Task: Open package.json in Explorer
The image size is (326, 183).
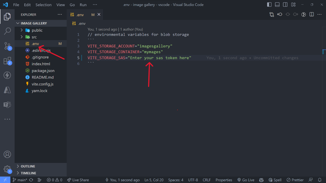Action: [x=41, y=71]
